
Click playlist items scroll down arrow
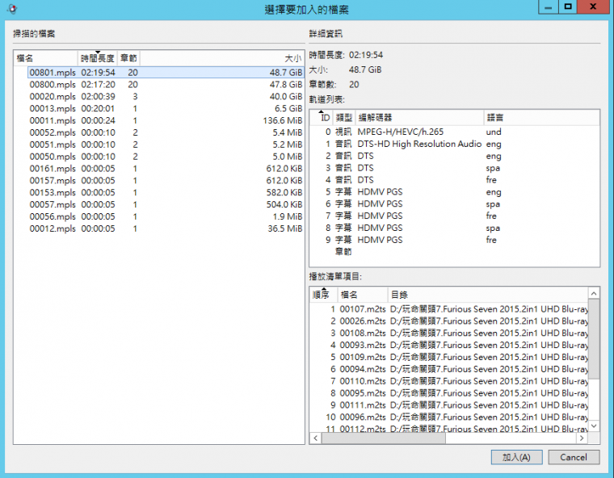click(x=594, y=426)
